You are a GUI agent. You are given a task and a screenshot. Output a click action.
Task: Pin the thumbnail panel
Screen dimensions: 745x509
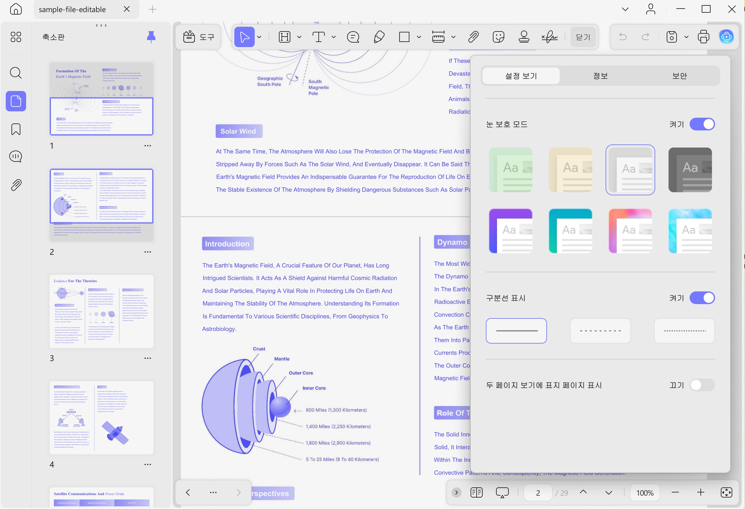(x=151, y=37)
